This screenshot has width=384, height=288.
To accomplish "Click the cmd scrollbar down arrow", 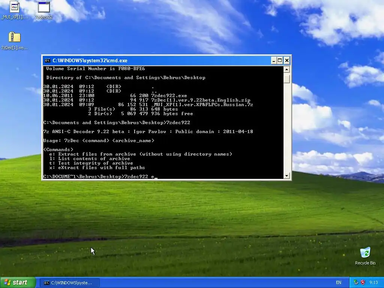I will [286, 175].
